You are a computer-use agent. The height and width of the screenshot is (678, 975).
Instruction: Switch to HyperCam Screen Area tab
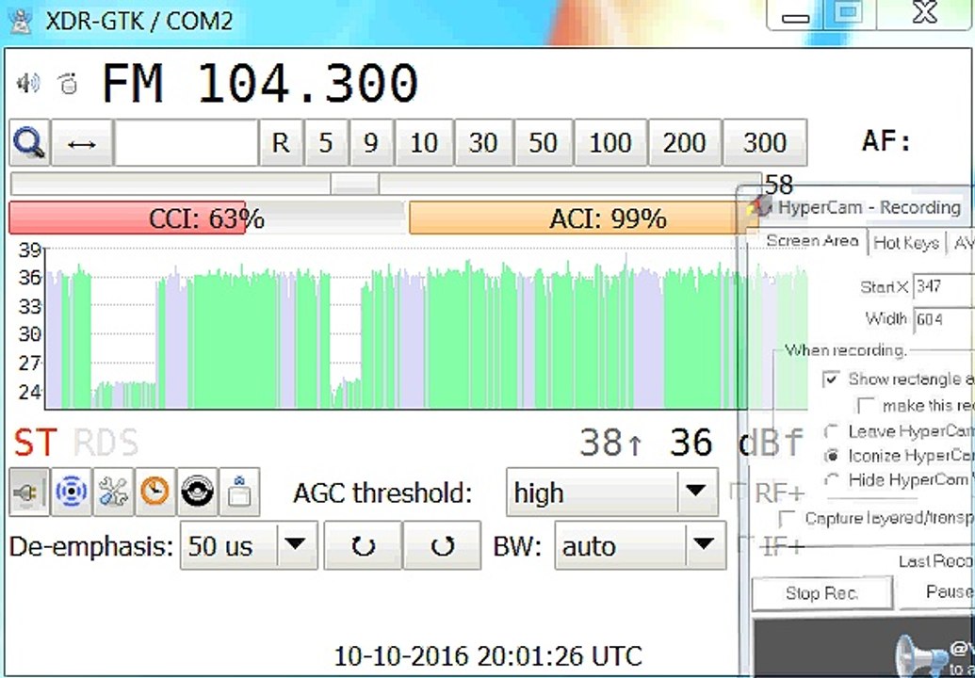811,241
